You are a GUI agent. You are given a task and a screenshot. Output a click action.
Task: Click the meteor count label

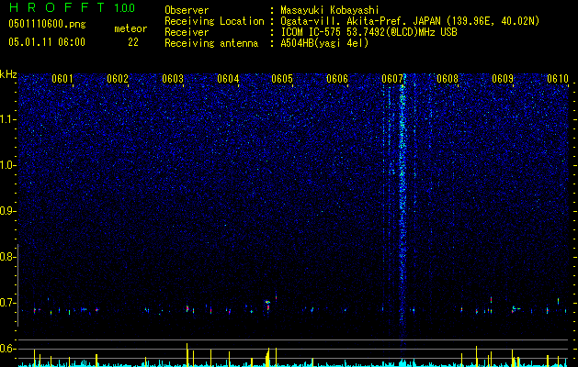tap(130, 28)
